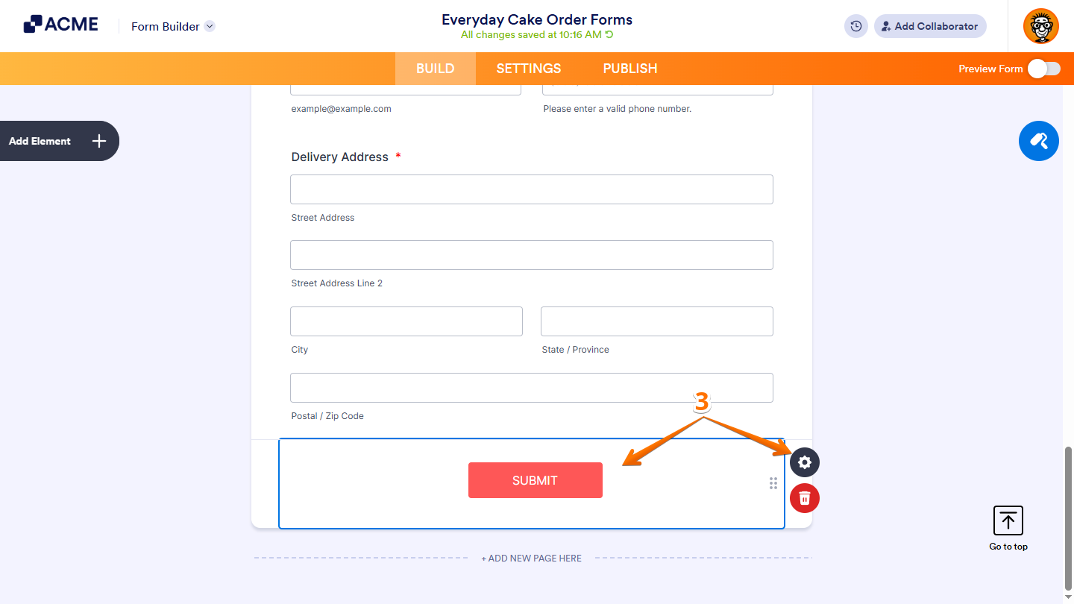Delete the Submit element with the trash icon
Image resolution: width=1074 pixels, height=604 pixels.
804,498
